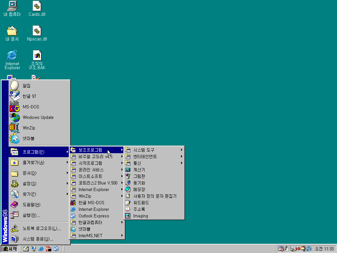The image size is (337, 253).
Task: Launch 동기화 synchronization
Action: [154, 183]
